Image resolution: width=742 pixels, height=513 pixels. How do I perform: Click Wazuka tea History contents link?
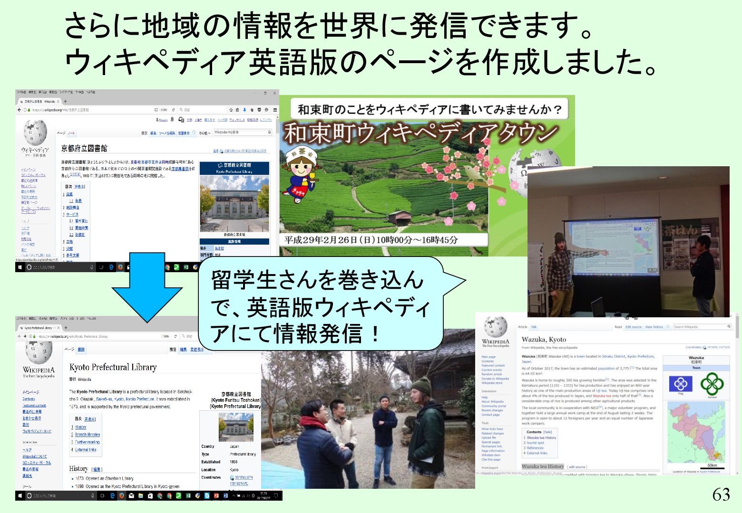pos(541,437)
